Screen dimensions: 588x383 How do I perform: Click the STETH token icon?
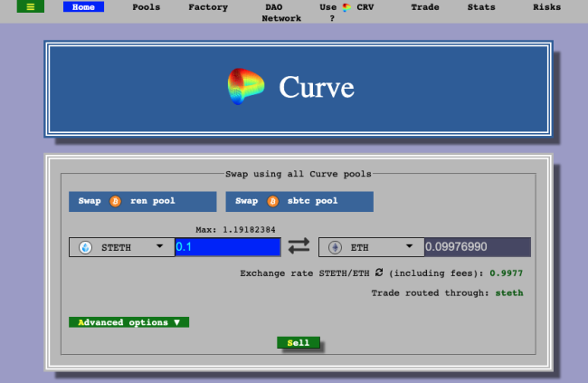click(x=86, y=247)
